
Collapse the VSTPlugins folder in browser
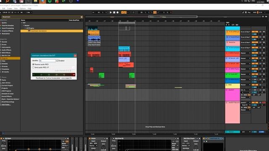[25, 28]
